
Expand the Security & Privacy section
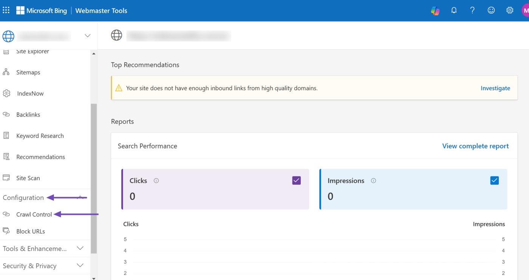pyautogui.click(x=80, y=266)
